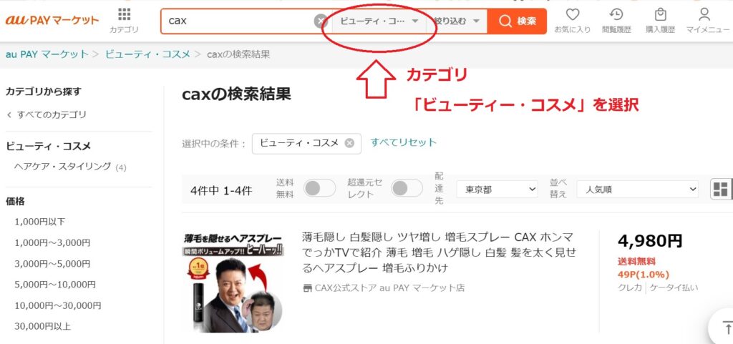Image resolution: width=733 pixels, height=344 pixels.
Task: Click ビューティ・コスメ breadcrumb link
Action: 147,54
